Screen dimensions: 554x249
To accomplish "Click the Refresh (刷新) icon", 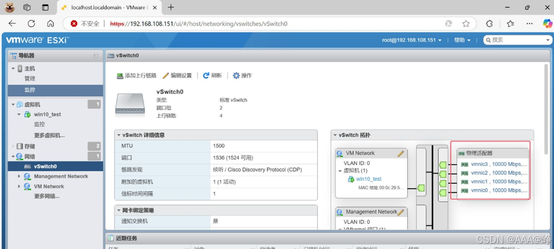I will [206, 75].
